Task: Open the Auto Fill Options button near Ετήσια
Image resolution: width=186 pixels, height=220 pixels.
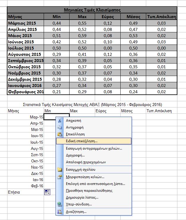Action: point(47,192)
